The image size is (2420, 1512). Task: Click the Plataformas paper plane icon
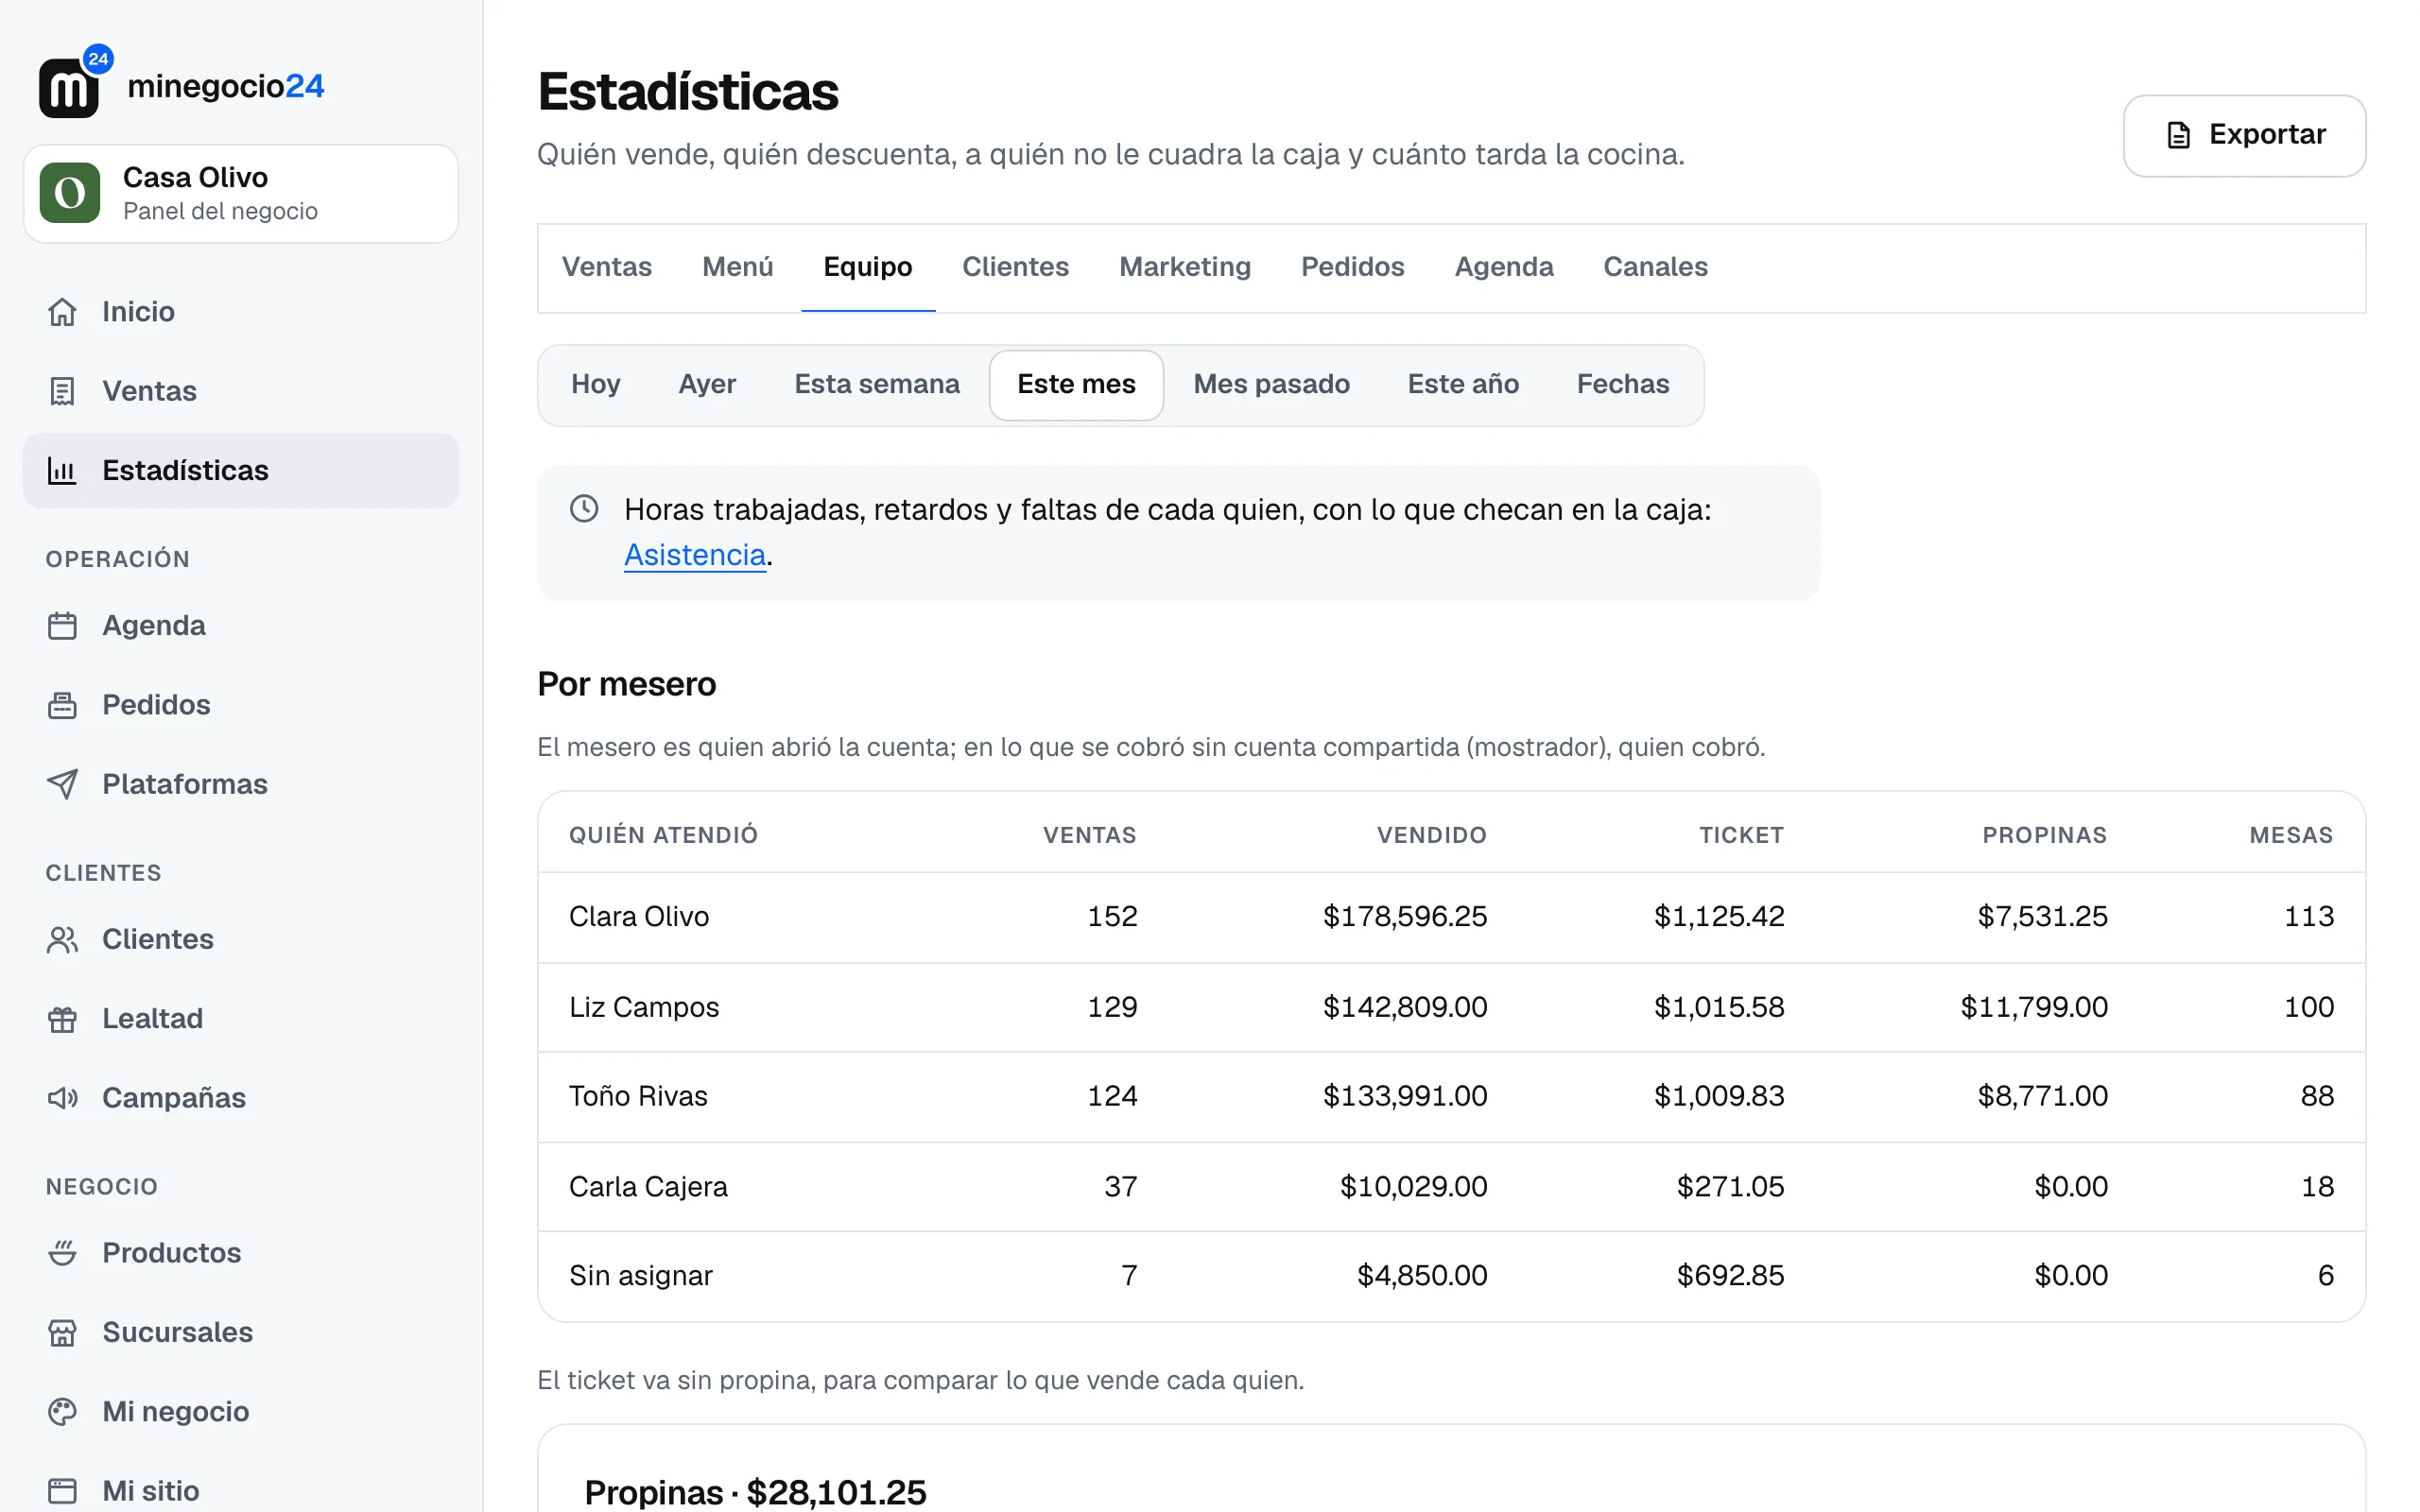(x=62, y=784)
